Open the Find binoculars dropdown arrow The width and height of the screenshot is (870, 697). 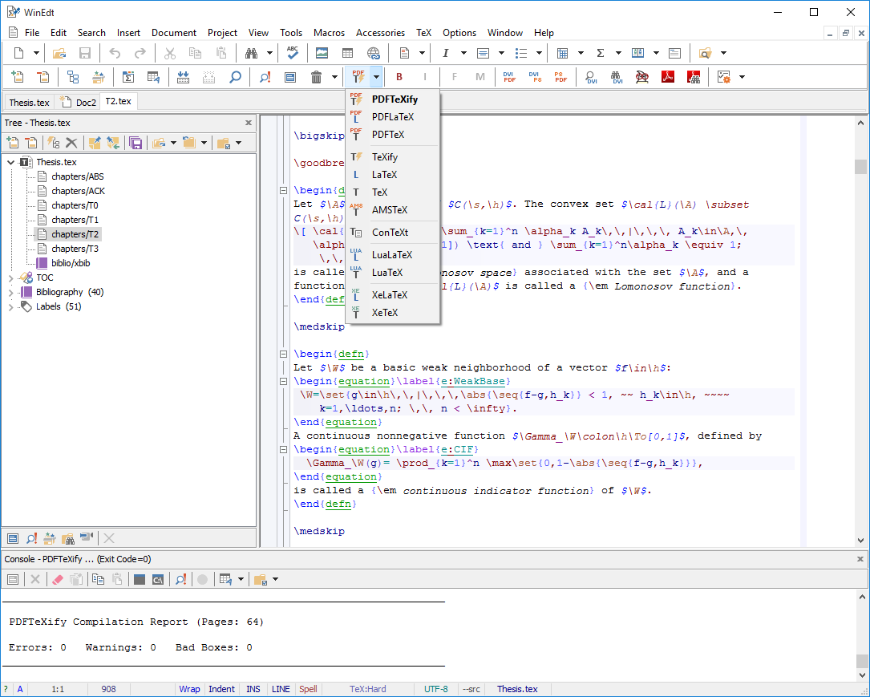point(269,53)
